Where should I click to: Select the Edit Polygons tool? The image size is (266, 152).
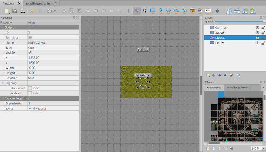click(145, 11)
